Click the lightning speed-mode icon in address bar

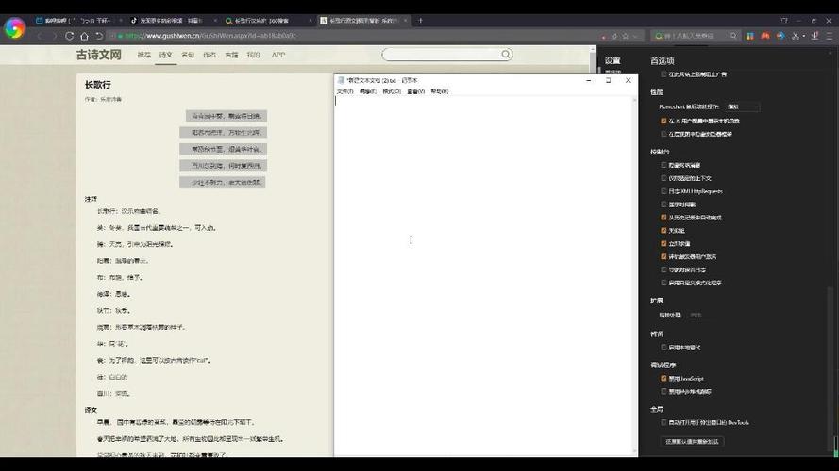(614, 36)
